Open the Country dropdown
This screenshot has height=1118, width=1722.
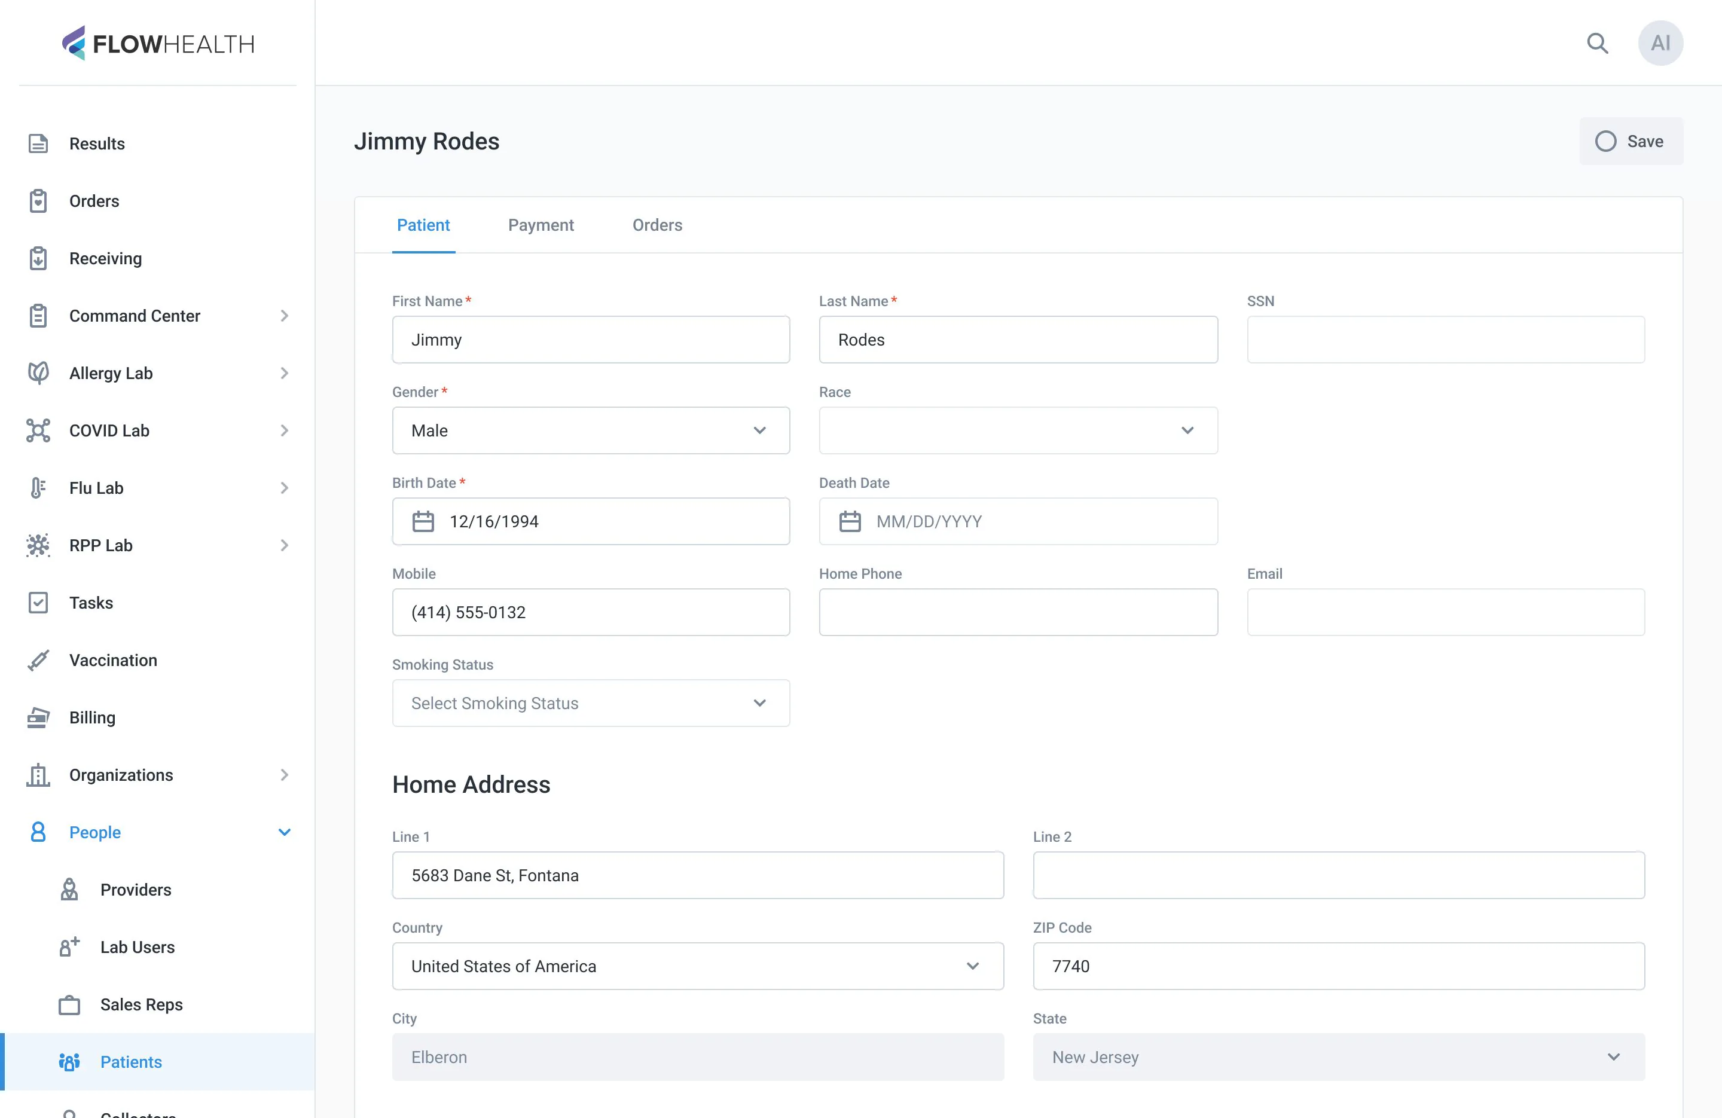pyautogui.click(x=698, y=966)
